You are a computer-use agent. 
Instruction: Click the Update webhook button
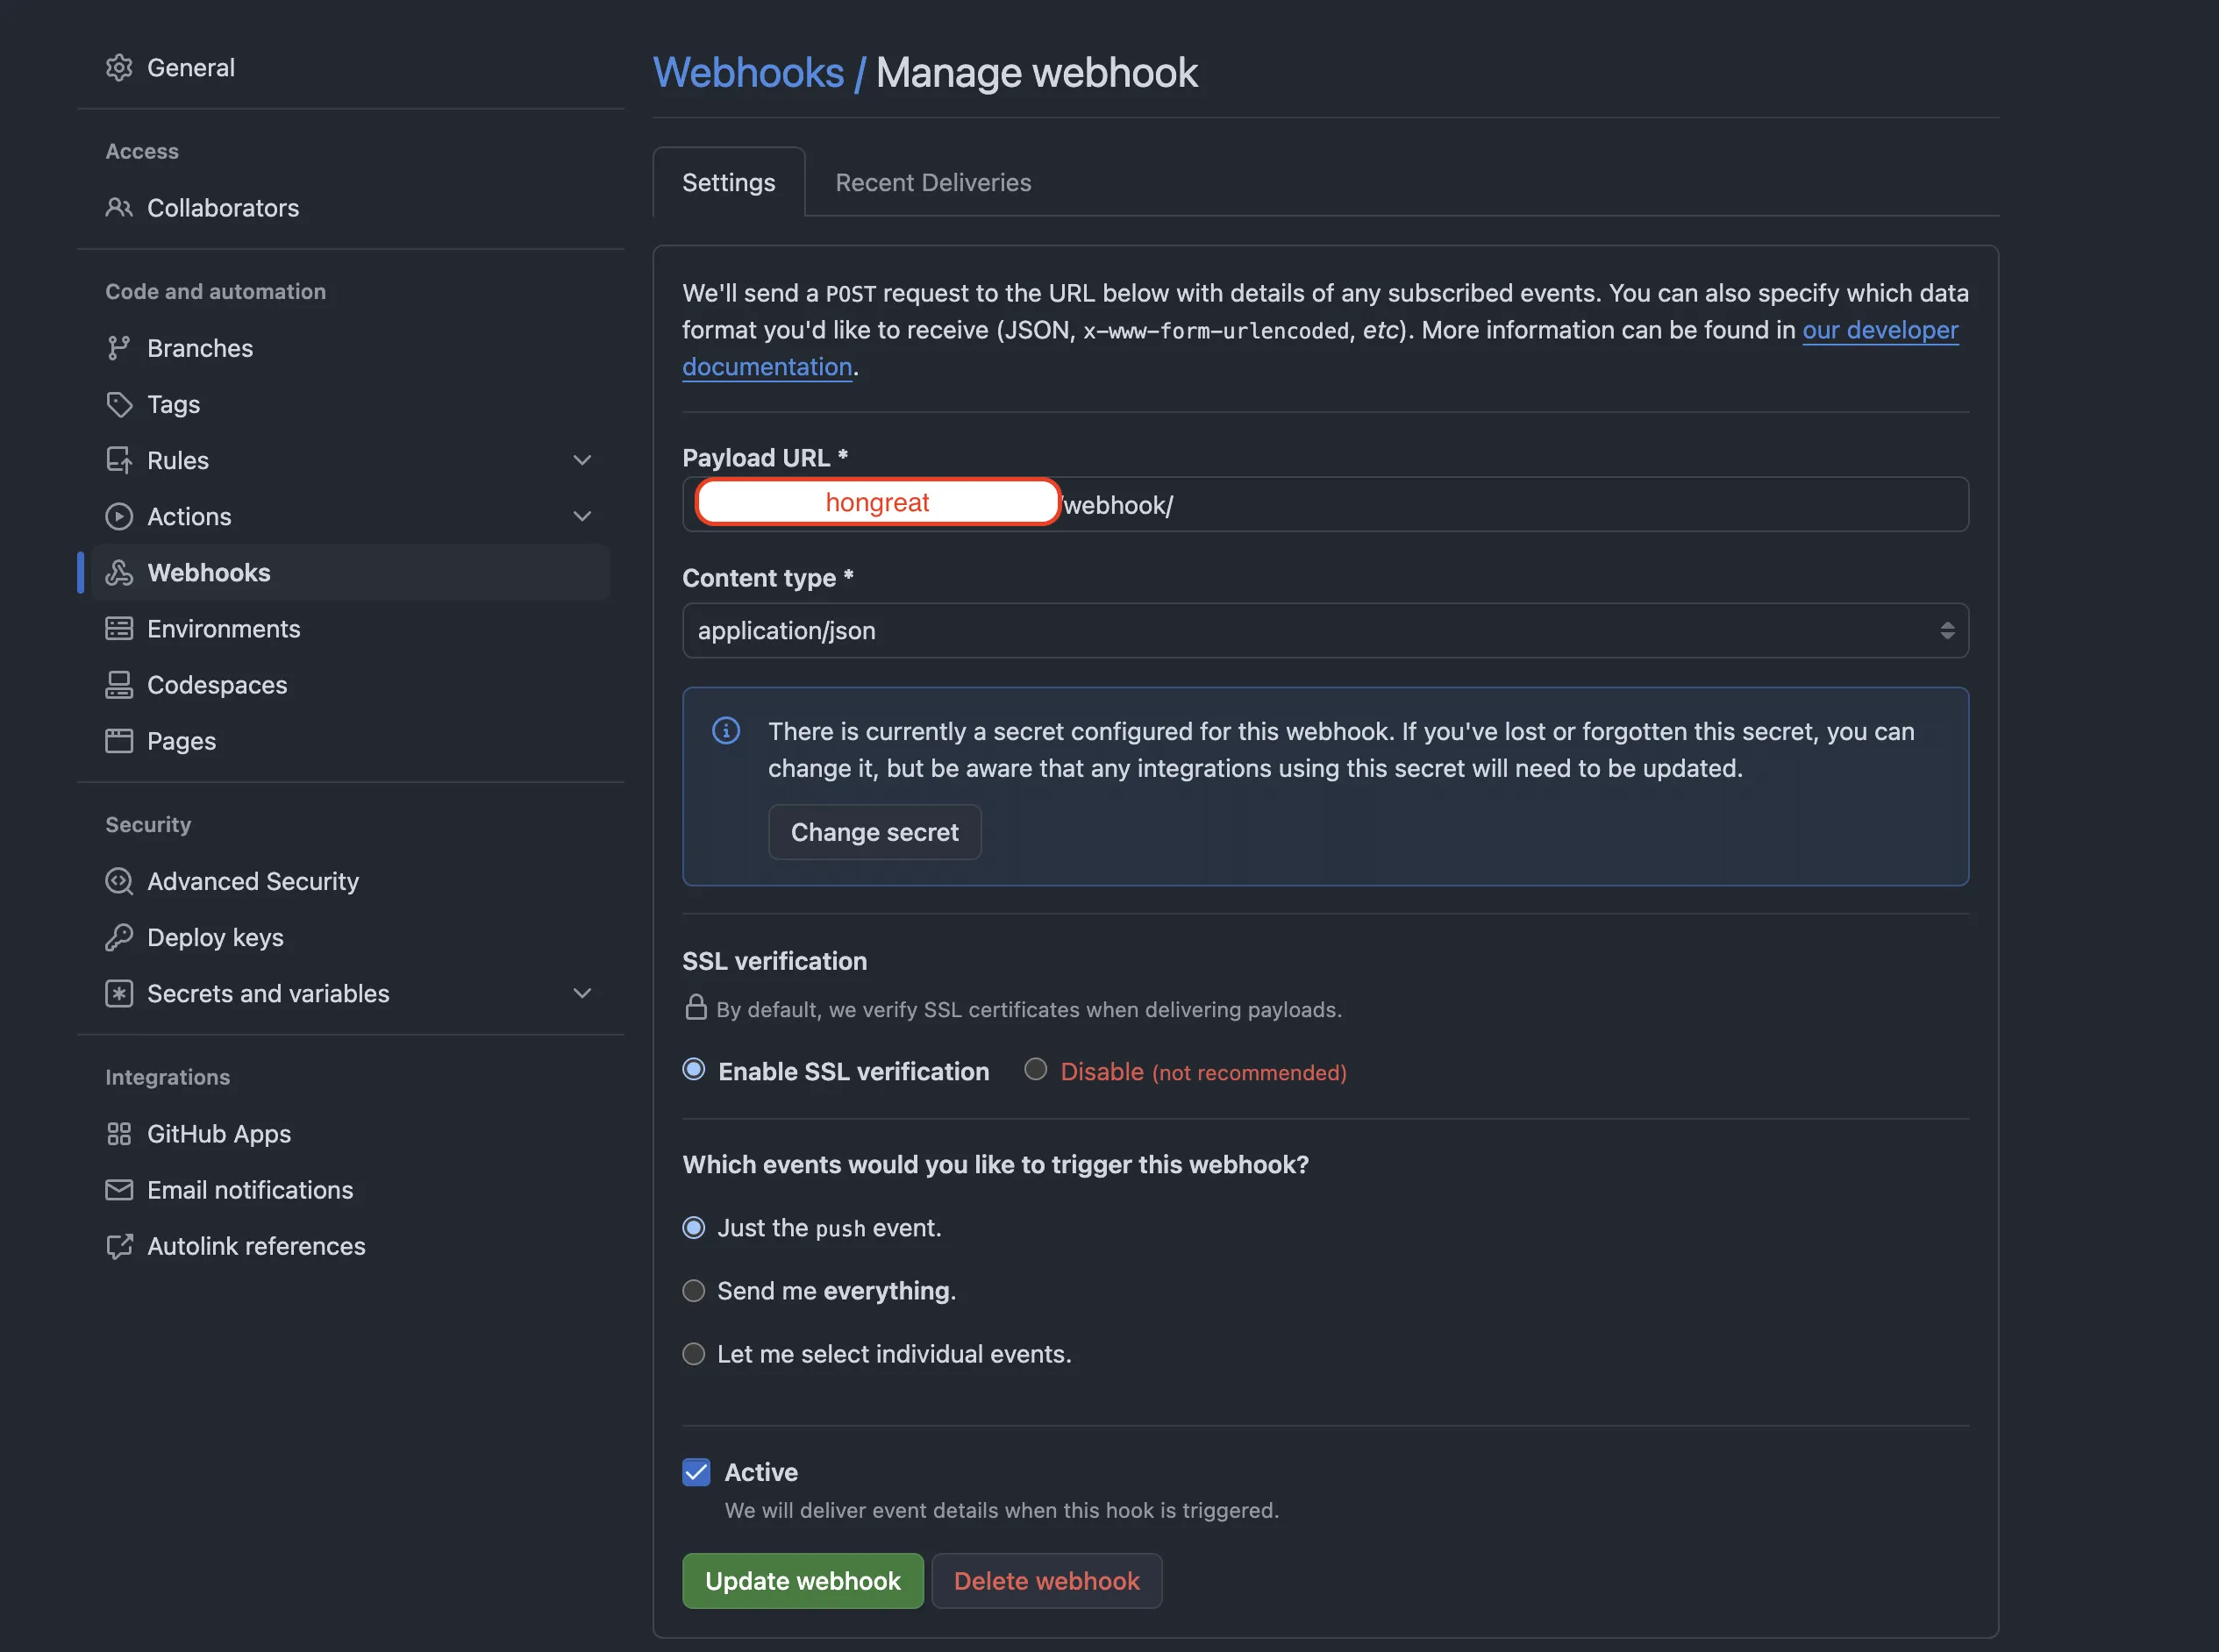click(802, 1580)
